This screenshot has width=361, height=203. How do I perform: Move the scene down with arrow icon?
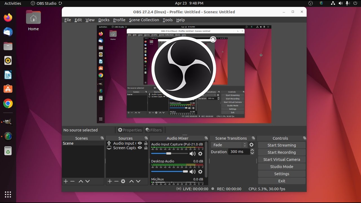(87, 181)
